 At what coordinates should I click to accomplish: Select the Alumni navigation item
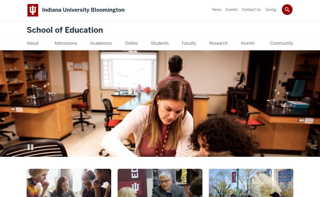248,43
